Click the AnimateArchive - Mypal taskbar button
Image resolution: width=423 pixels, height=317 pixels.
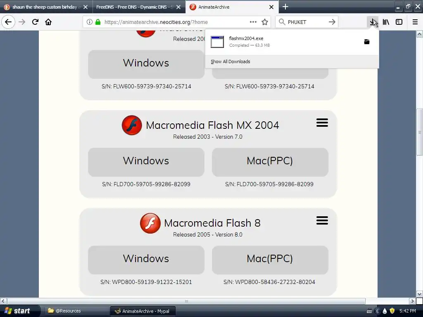point(143,311)
